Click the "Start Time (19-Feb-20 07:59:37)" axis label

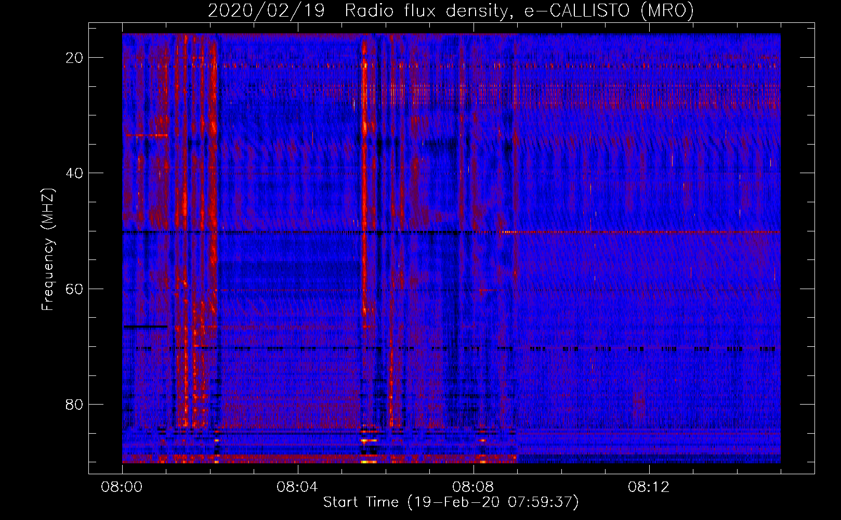pos(451,502)
